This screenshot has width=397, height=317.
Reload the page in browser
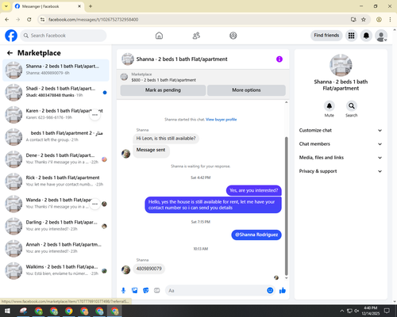(x=29, y=20)
